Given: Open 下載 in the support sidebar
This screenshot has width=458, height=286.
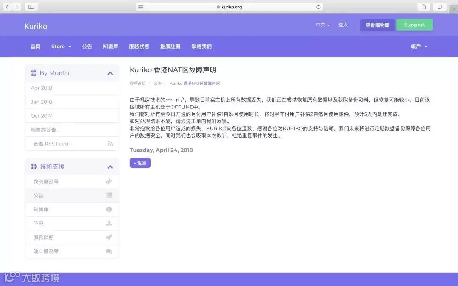Looking at the screenshot, I should 72,224.
